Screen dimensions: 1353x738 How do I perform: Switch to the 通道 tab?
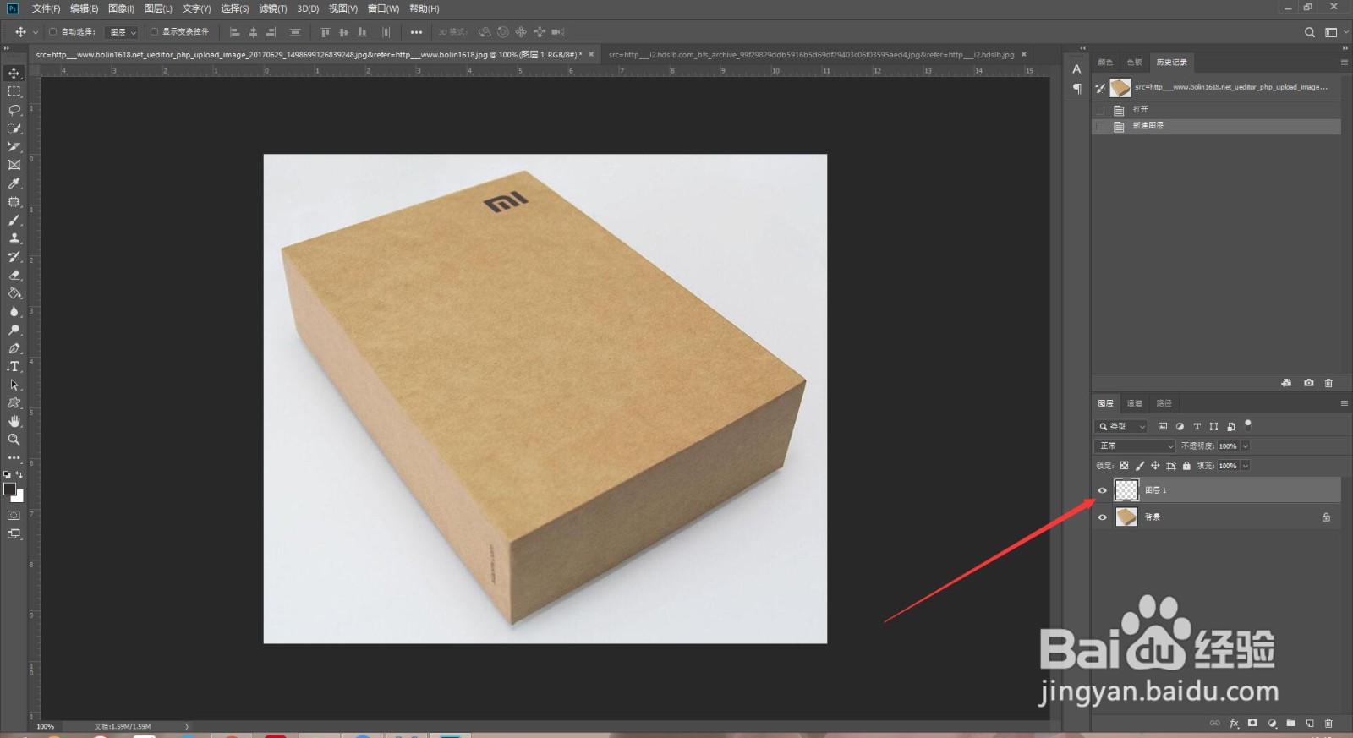pos(1134,403)
